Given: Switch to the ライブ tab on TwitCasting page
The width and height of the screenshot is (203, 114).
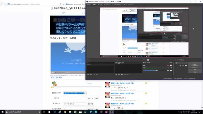Looking at the screenshot, I should [62, 13].
